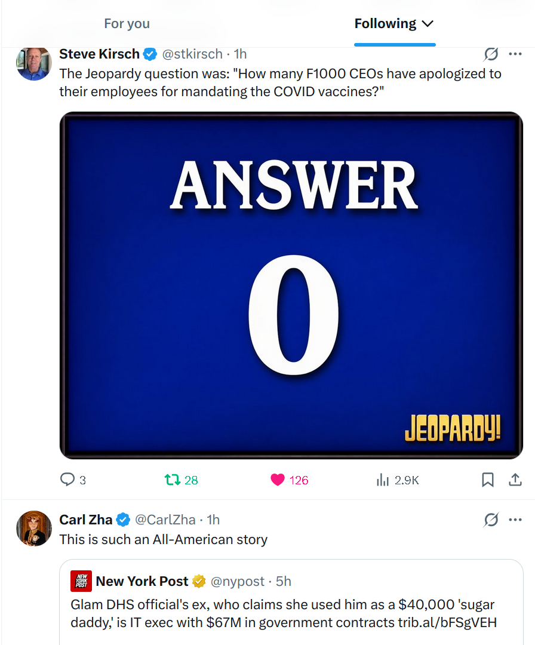This screenshot has height=645, width=535.
Task: View analytics showing 2.9K views
Action: tap(397, 480)
